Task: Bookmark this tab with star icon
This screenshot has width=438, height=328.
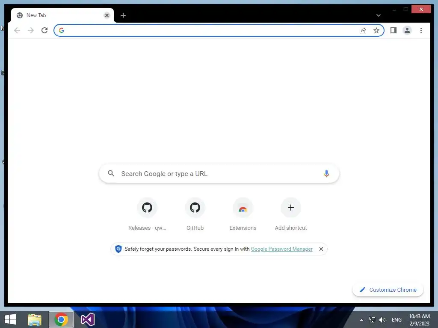Action: click(x=376, y=30)
